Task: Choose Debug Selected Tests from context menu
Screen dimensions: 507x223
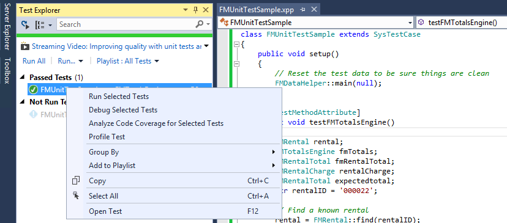Action: click(x=123, y=110)
